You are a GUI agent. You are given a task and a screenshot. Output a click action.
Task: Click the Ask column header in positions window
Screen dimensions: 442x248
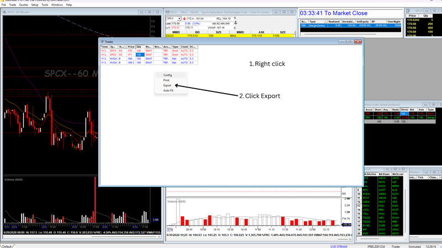[x=422, y=110]
